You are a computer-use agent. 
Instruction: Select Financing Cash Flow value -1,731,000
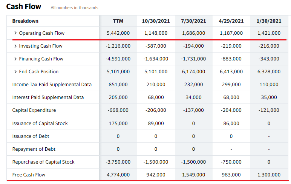193,59
